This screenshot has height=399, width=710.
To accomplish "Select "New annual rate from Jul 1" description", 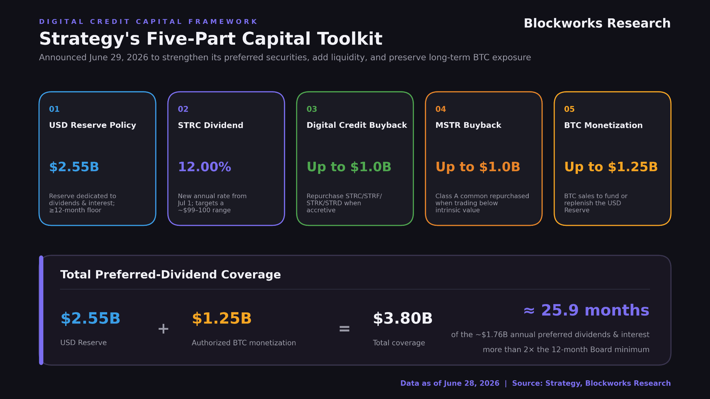I will point(212,203).
